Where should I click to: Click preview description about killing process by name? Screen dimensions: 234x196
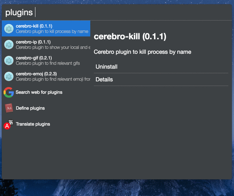coord(143,52)
